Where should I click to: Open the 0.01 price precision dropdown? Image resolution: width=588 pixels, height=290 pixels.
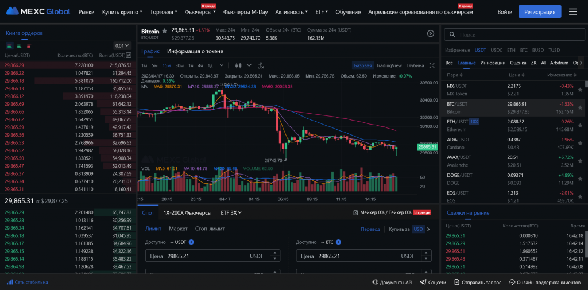122,45
